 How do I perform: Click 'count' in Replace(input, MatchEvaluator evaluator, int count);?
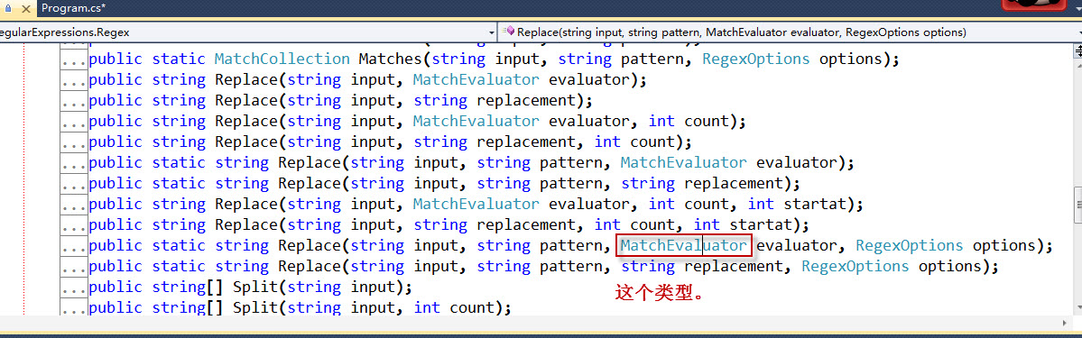tap(707, 122)
